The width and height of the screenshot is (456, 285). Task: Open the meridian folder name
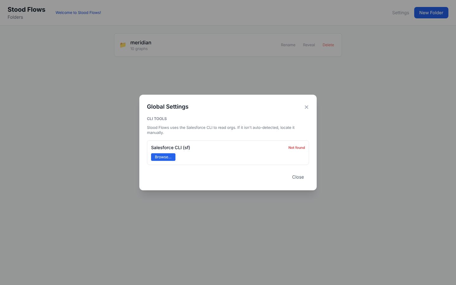tap(141, 42)
